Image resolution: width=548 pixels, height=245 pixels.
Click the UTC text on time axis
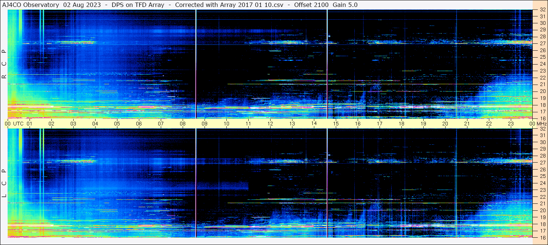tap(18, 124)
